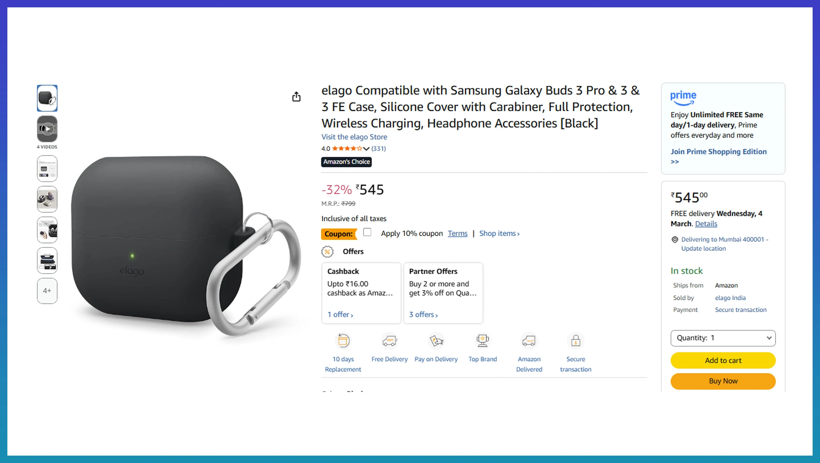Click the Secure transaction lock icon
This screenshot has height=463, width=820.
[x=575, y=341]
